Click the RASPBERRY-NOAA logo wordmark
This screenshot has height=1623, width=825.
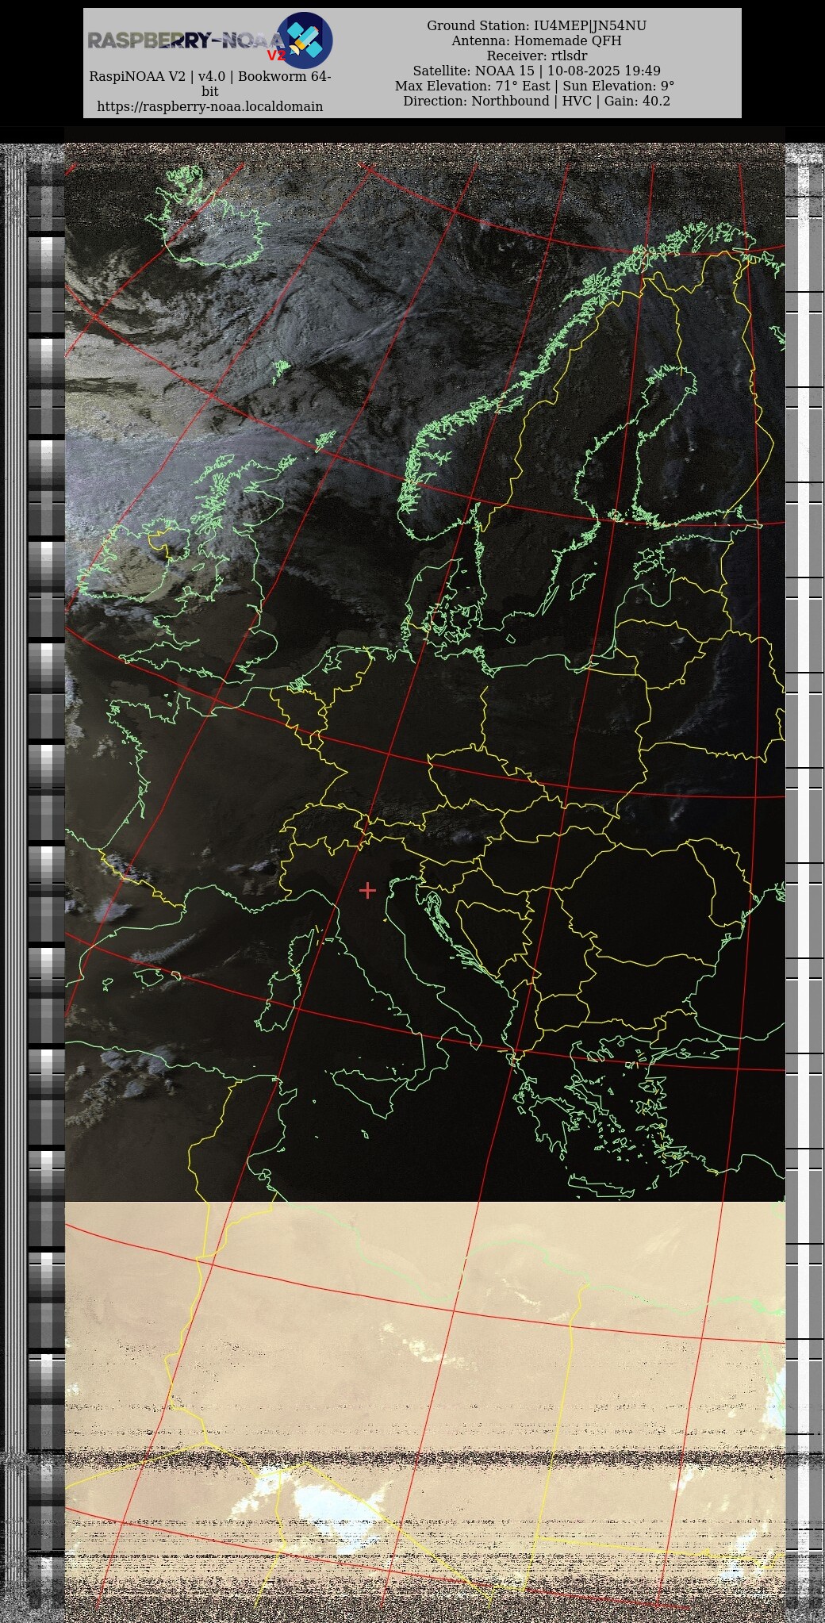coord(186,41)
